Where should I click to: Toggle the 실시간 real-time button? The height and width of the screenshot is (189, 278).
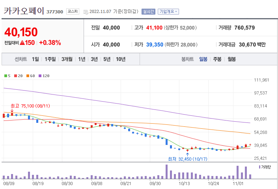tap(148, 11)
